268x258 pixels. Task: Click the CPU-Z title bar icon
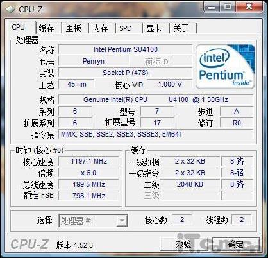(10, 9)
